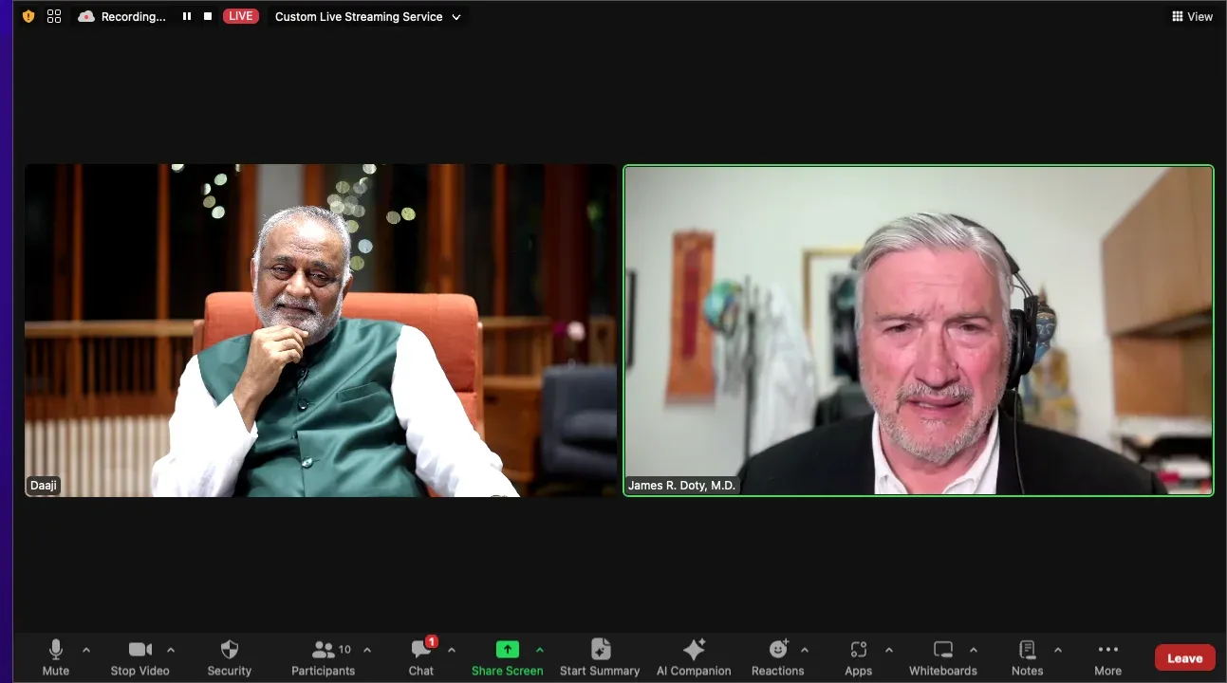Open the Security shield icon
Screen dimensions: 1227x683
coord(229,650)
